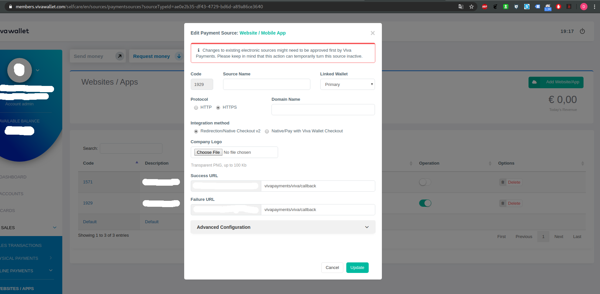This screenshot has height=294, width=600.
Task: Open the Chrome three-dot menu
Action: pos(594,7)
